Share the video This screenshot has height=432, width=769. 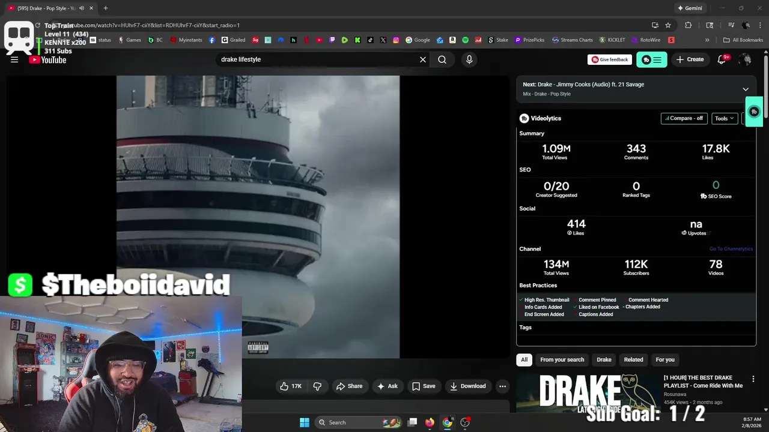[349, 386]
